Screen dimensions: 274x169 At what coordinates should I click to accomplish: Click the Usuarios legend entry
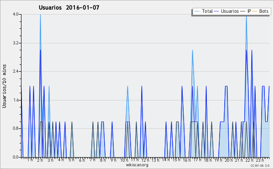click(x=227, y=11)
